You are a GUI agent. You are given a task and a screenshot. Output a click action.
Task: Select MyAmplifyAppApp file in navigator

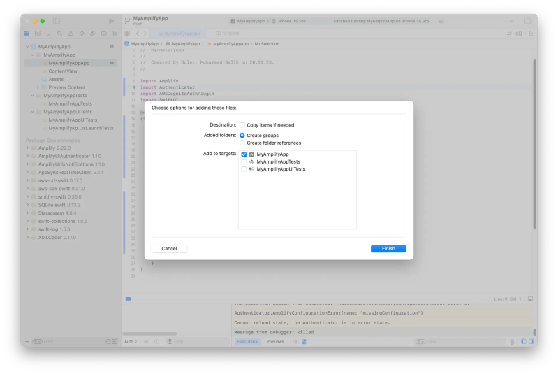coord(71,63)
